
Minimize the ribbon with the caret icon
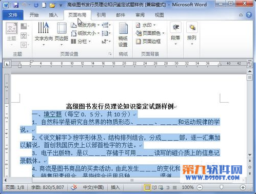coord(241,15)
